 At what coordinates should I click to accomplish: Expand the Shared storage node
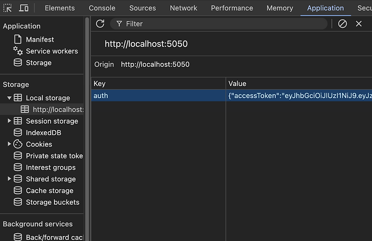[x=9, y=179]
